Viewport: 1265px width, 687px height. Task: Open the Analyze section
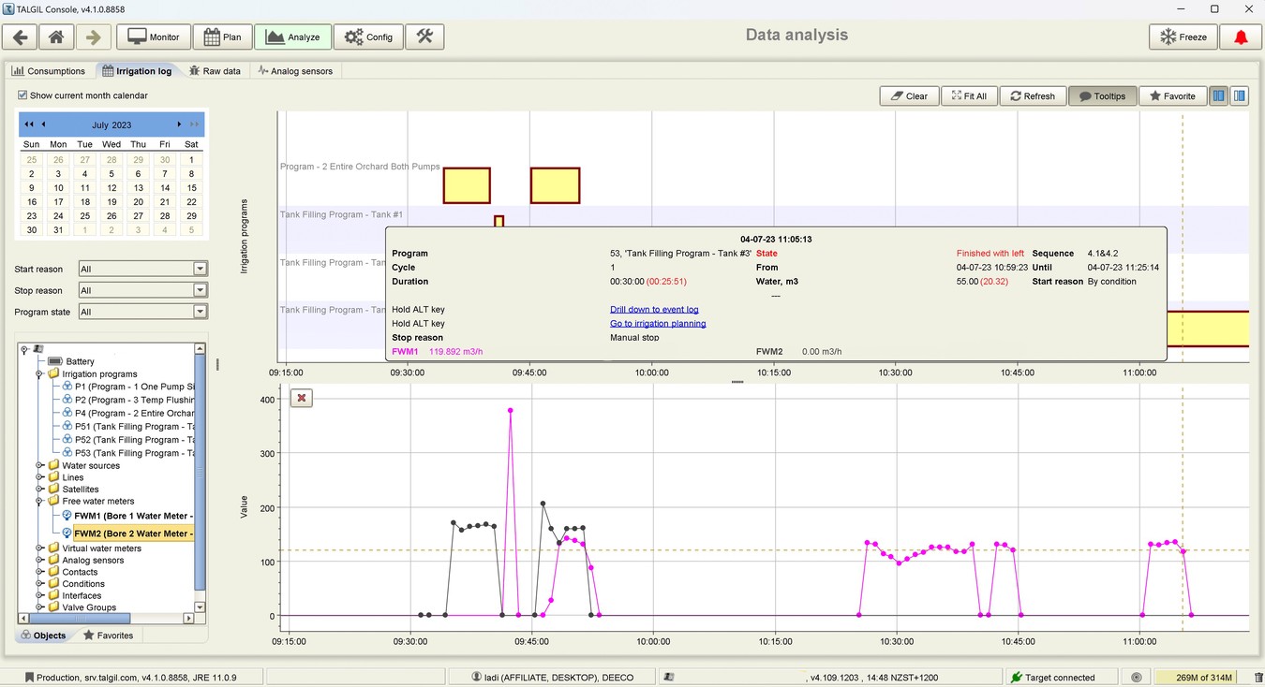click(292, 37)
